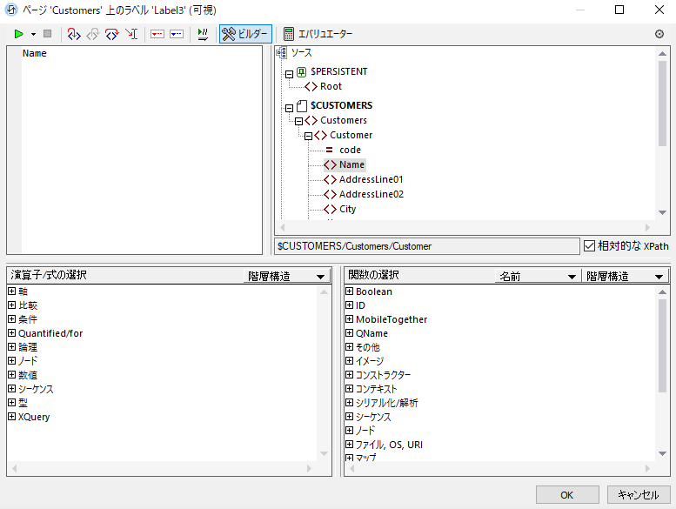Expand the ID function group
676x509 pixels.
tap(349, 305)
